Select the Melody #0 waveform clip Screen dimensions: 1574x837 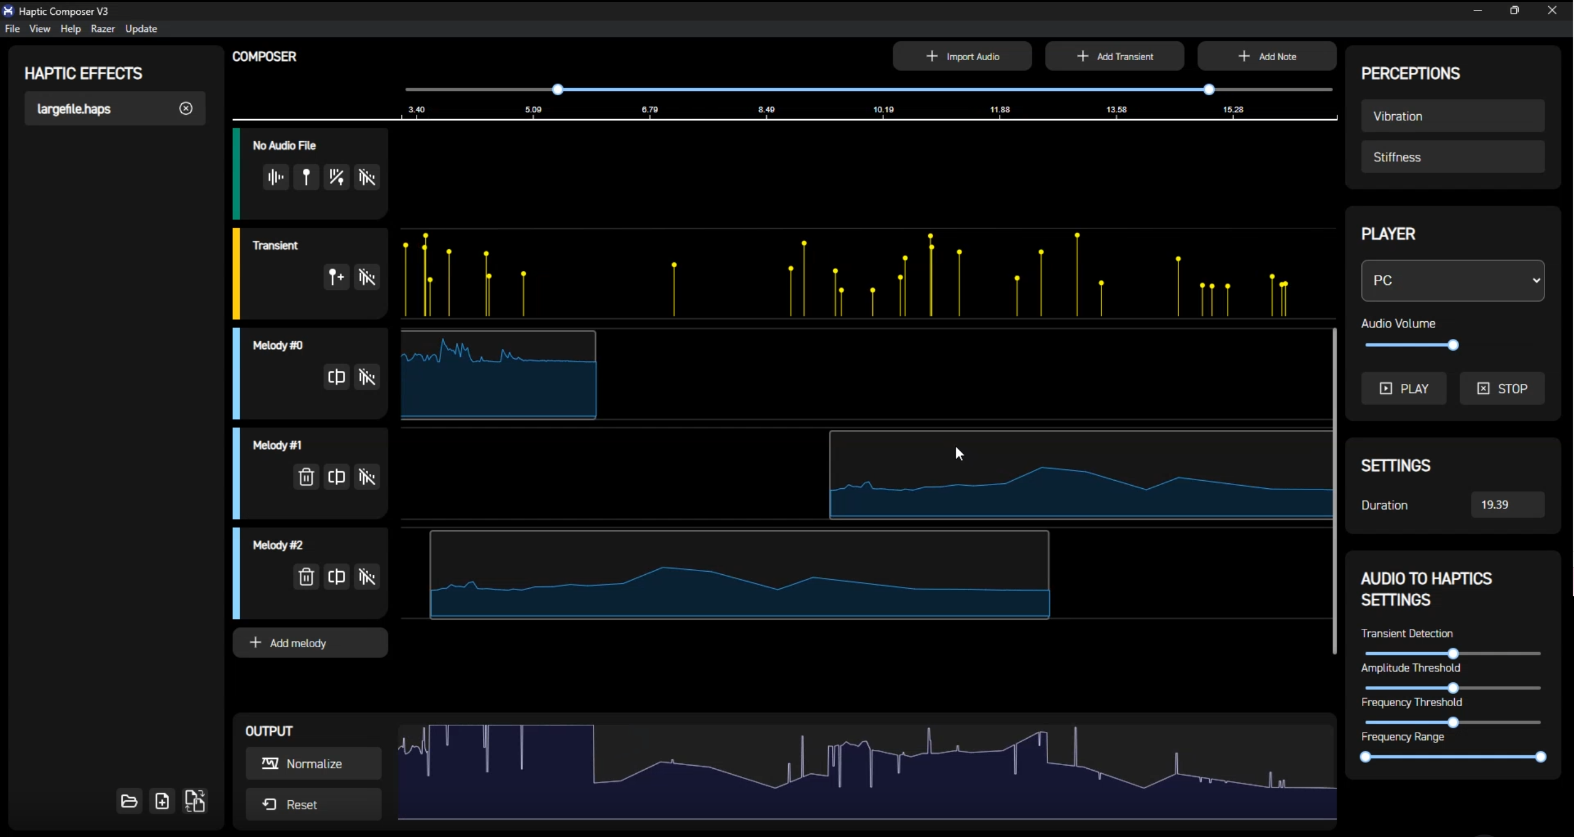coord(498,375)
